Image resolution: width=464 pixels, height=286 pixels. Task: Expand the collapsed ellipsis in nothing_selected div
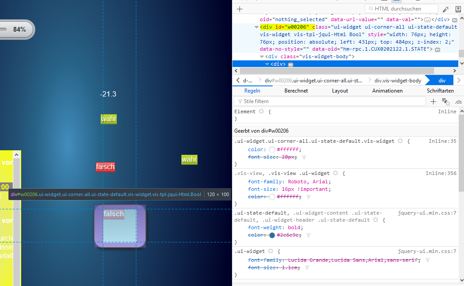(x=427, y=20)
